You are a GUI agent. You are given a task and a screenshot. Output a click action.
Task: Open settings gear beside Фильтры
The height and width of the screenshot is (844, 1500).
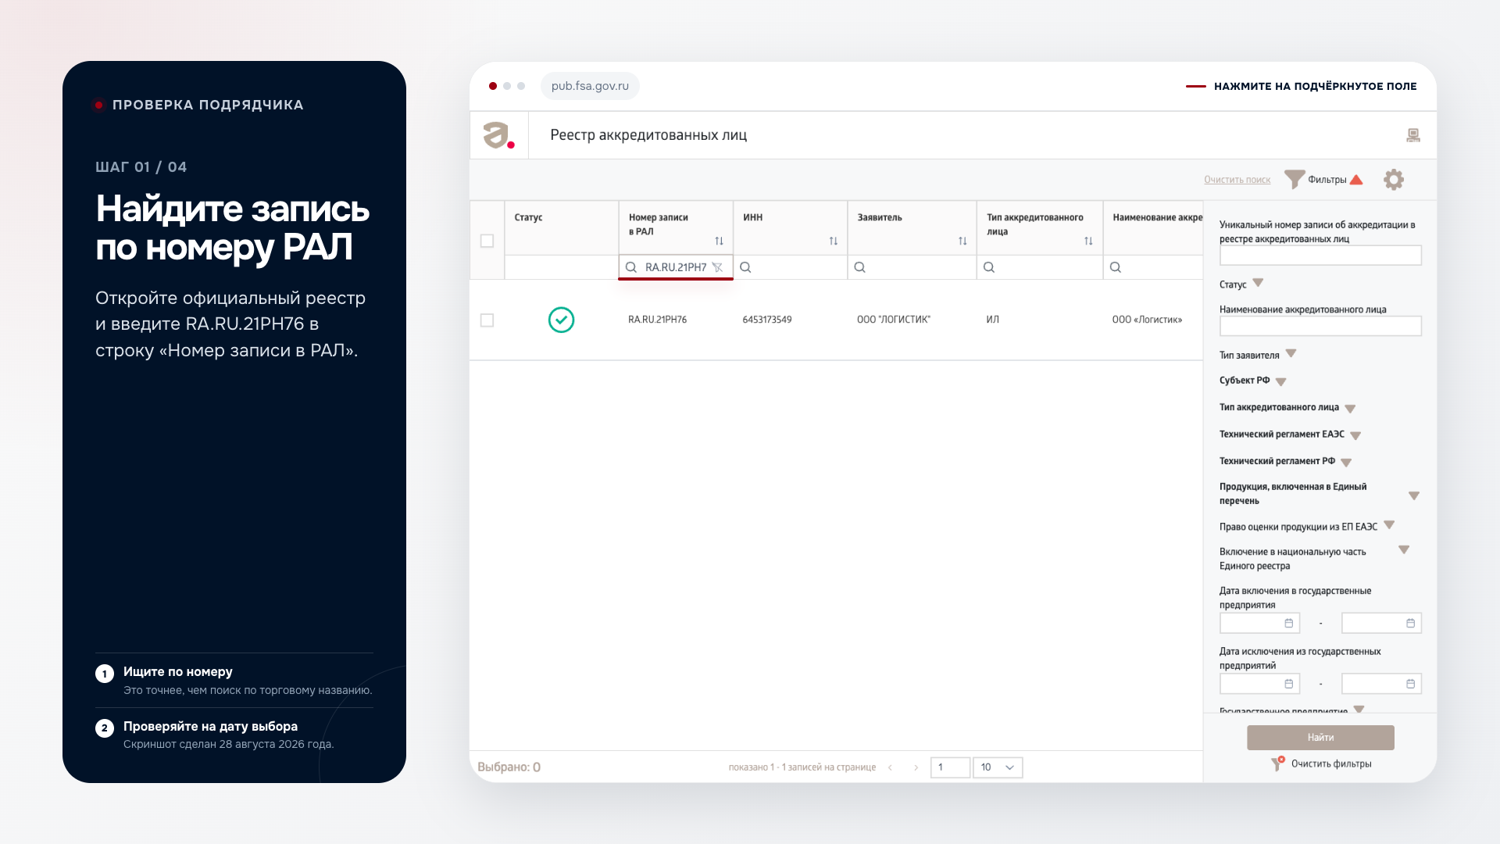click(1394, 180)
